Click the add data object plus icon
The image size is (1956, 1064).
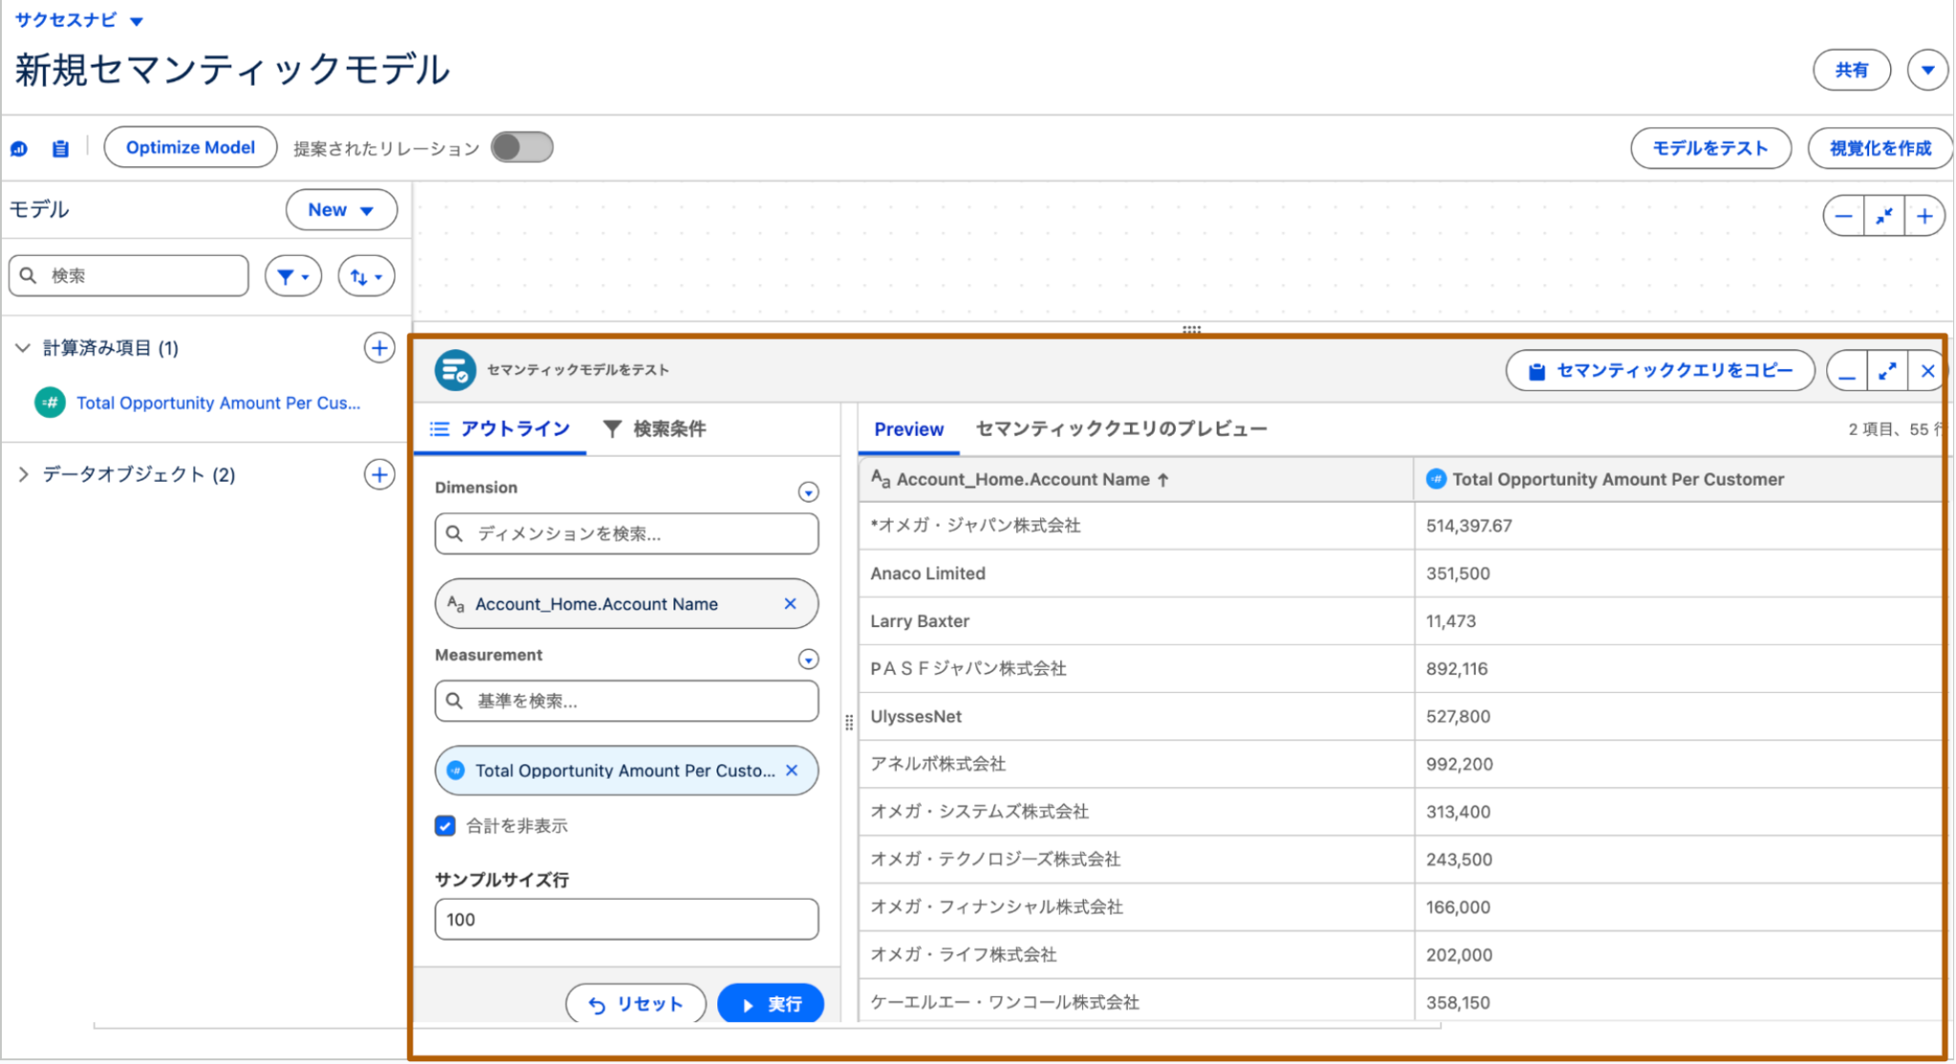coord(379,474)
